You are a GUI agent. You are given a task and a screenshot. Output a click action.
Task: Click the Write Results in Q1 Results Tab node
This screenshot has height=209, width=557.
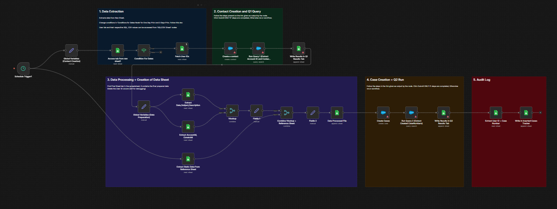tap(299, 49)
